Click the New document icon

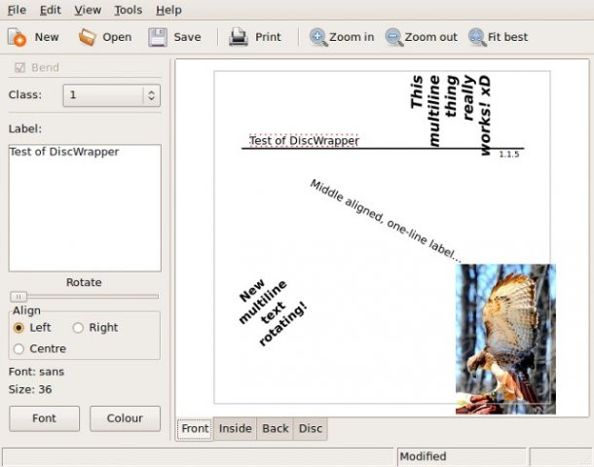(x=17, y=37)
